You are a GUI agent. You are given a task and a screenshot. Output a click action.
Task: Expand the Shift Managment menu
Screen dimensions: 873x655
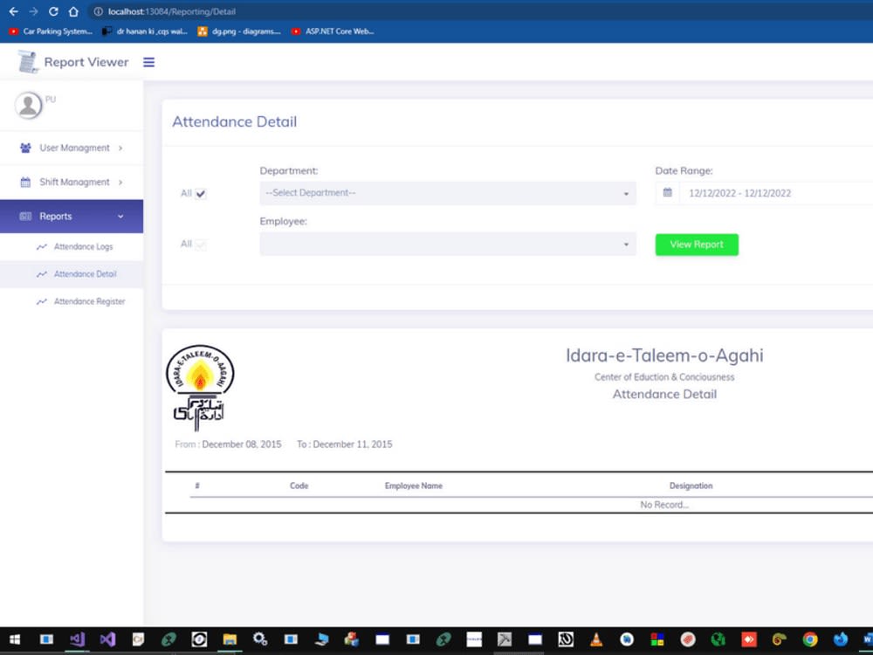[x=72, y=183]
